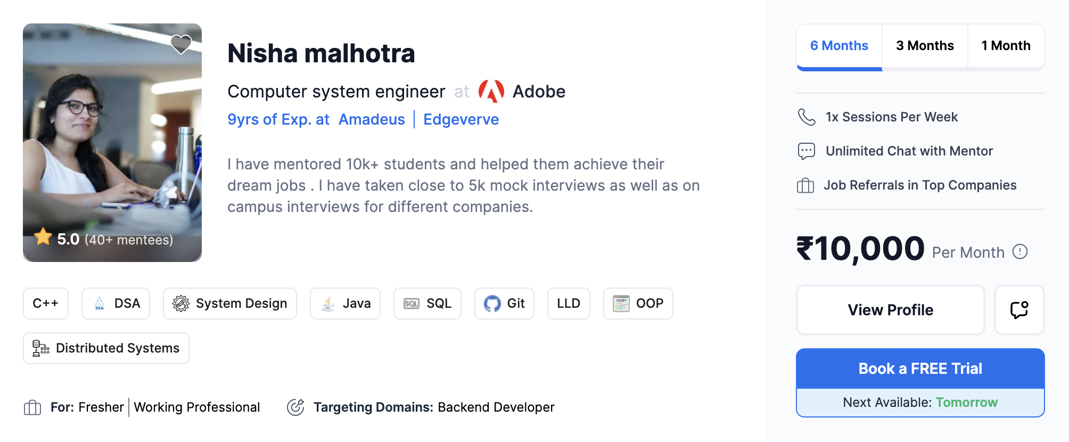Click the Distributed Systems tag
Viewport: 1069px width, 442px height.
106,348
